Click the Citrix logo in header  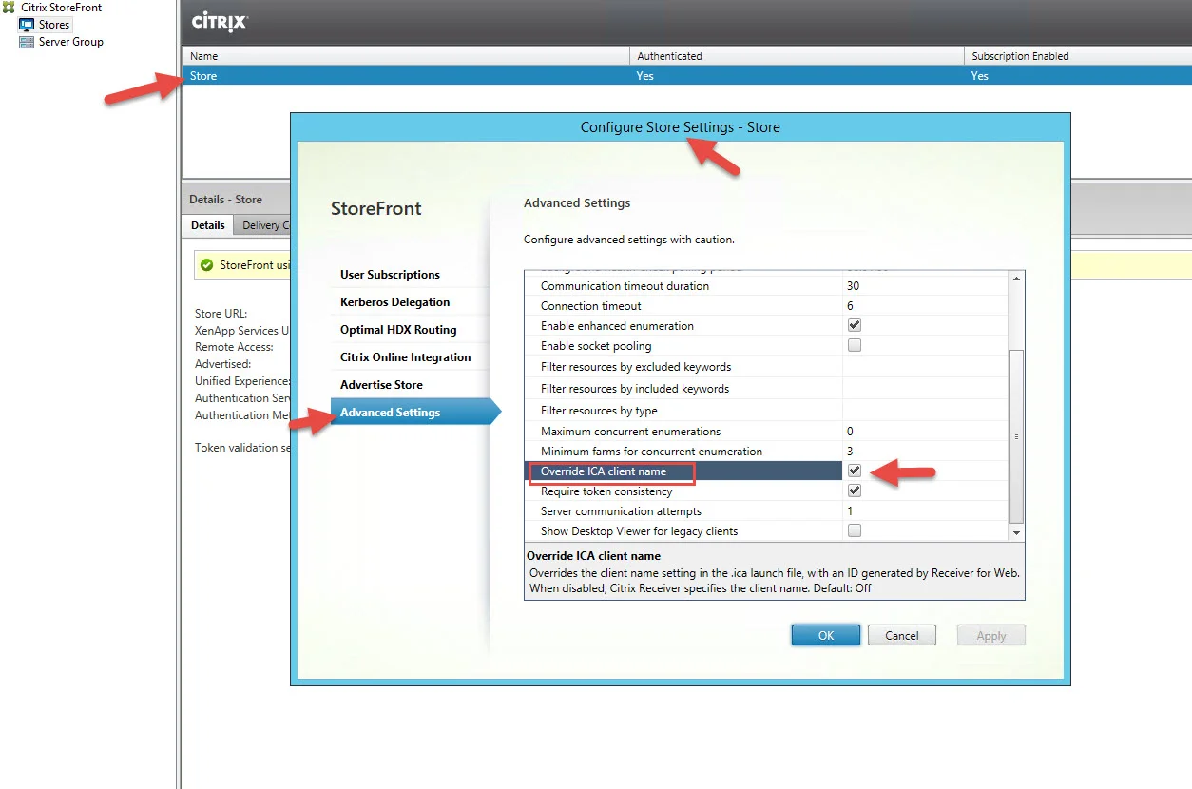point(220,22)
